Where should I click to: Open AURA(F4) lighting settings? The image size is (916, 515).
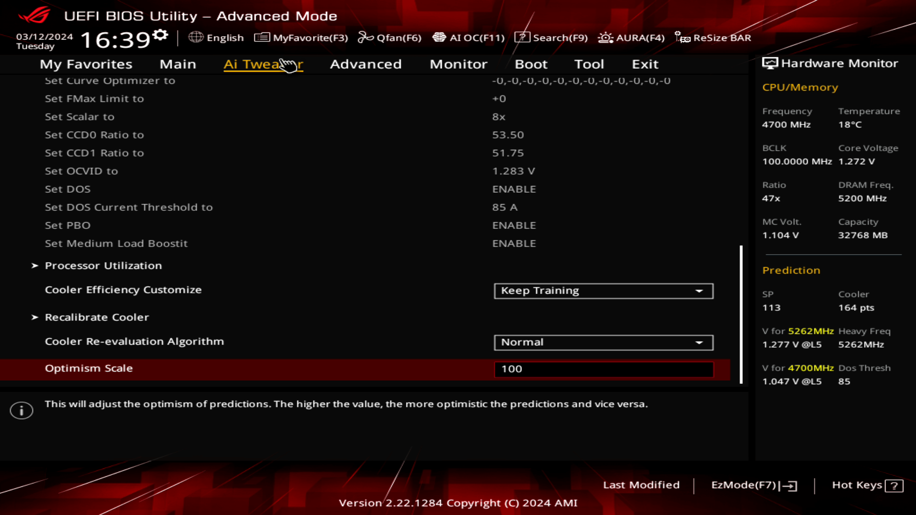click(x=632, y=38)
